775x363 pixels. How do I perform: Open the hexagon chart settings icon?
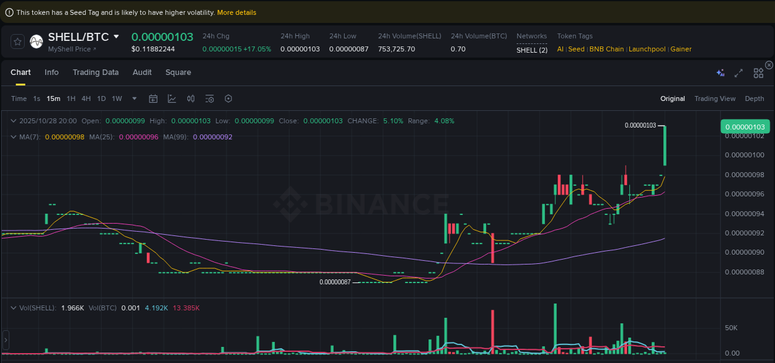point(228,98)
